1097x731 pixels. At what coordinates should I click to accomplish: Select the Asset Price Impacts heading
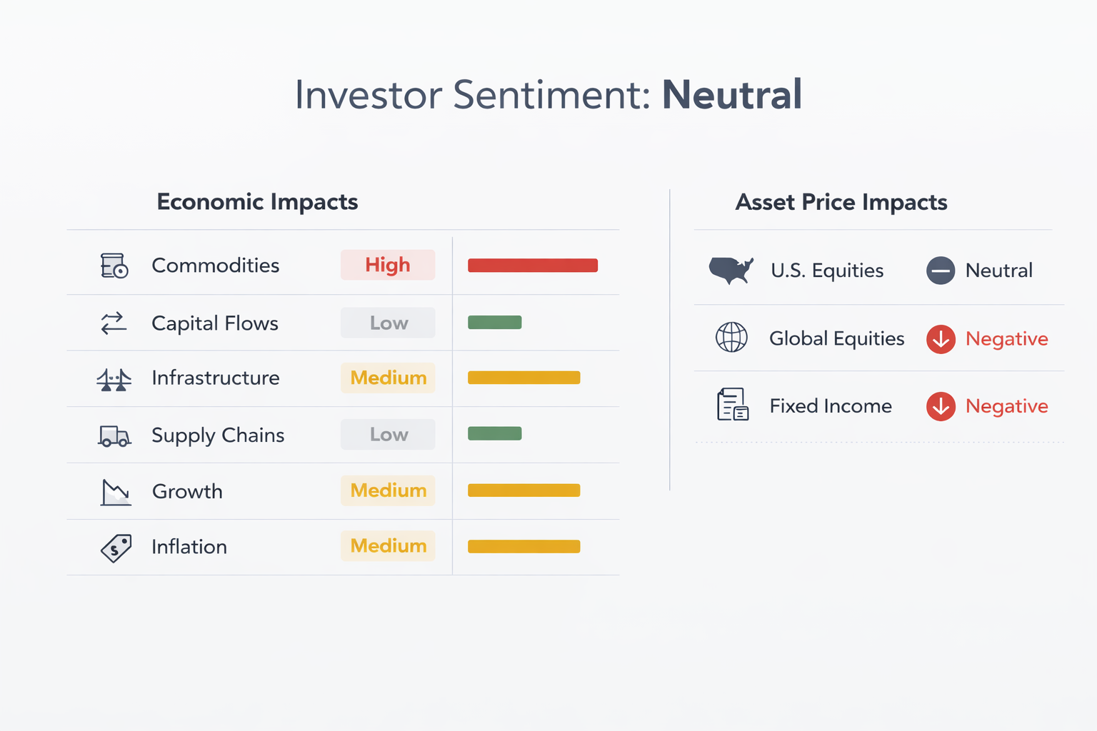click(841, 202)
